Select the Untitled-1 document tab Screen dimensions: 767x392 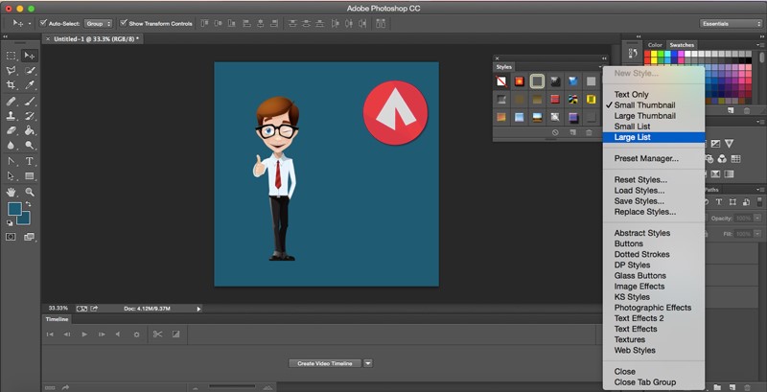coord(96,38)
